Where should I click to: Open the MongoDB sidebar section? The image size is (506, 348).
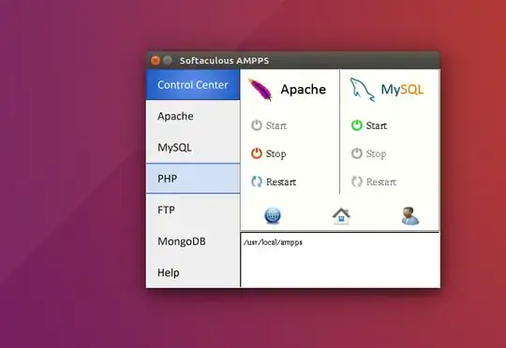[193, 241]
